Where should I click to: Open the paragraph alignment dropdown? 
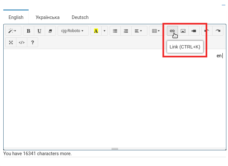coord(139,31)
